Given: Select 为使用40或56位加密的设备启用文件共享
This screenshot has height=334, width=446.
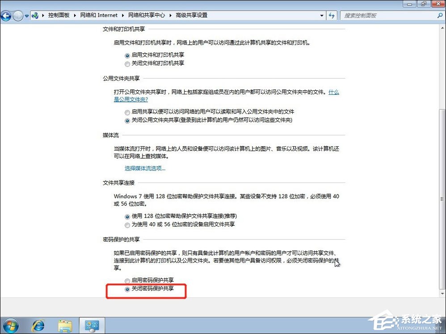Looking at the screenshot, I should pyautogui.click(x=127, y=225).
